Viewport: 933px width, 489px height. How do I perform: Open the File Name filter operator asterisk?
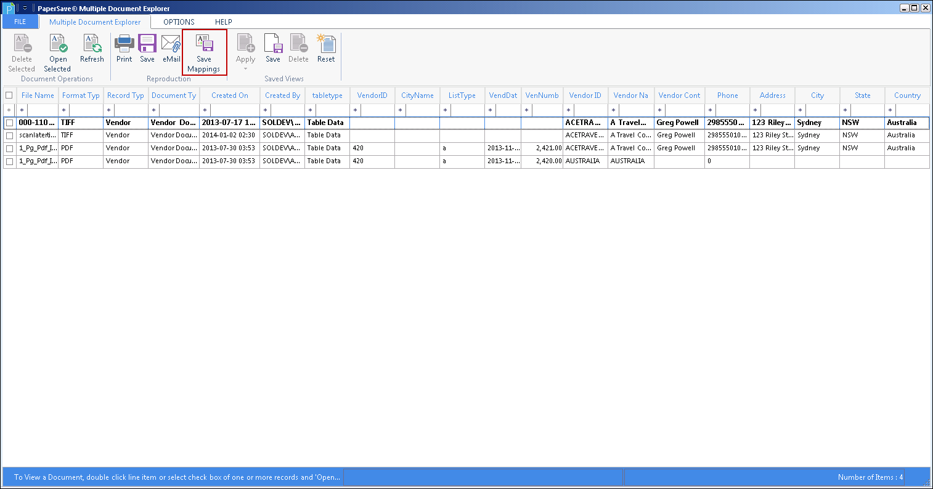click(23, 110)
